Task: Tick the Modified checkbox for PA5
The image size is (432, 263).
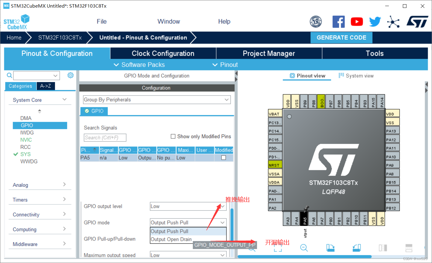Action: pyautogui.click(x=224, y=158)
